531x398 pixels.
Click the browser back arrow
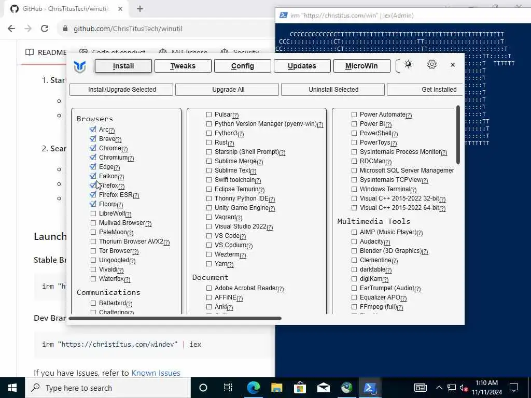11,29
